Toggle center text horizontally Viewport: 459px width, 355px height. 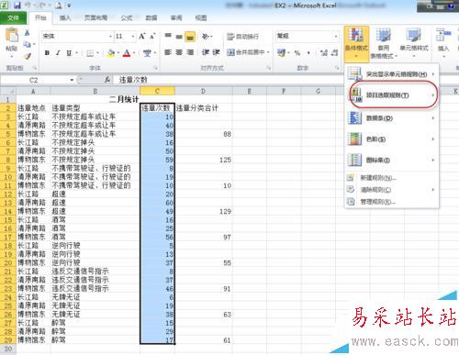(179, 52)
